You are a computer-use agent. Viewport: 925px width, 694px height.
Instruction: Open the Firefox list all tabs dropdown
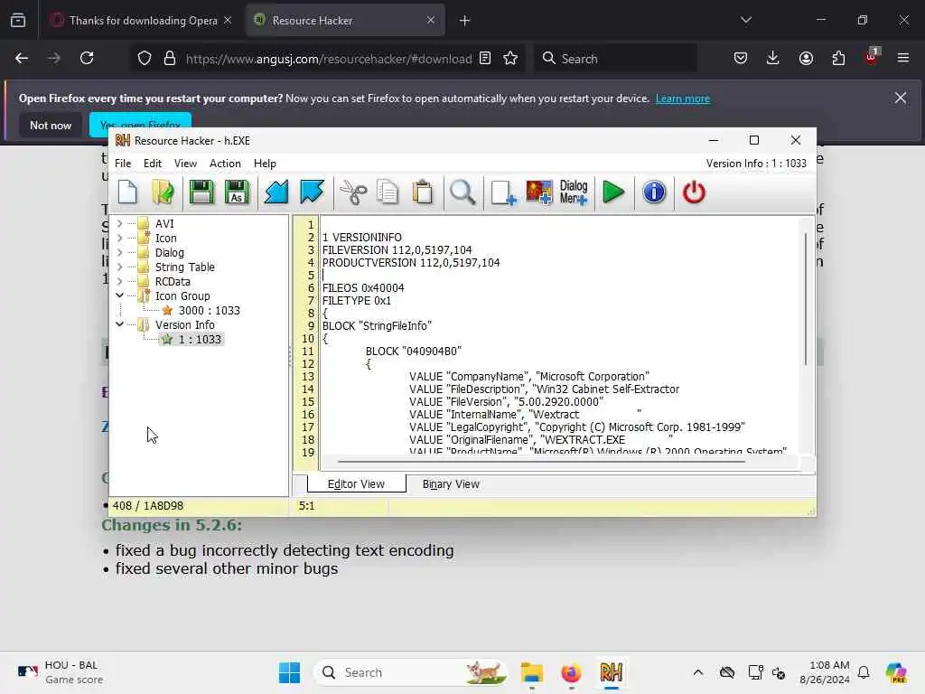(745, 20)
